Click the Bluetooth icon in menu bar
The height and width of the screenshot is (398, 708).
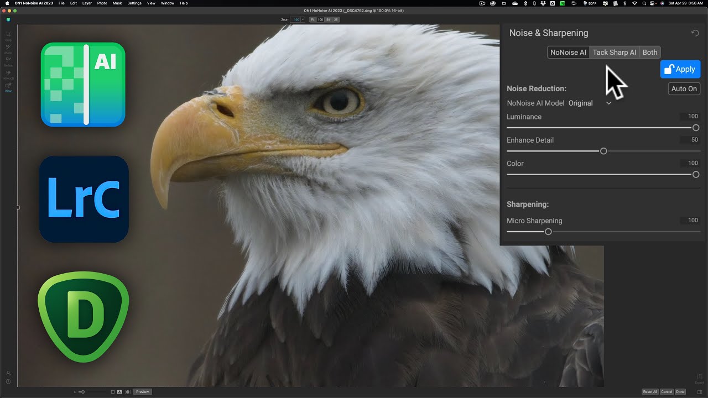(625, 3)
